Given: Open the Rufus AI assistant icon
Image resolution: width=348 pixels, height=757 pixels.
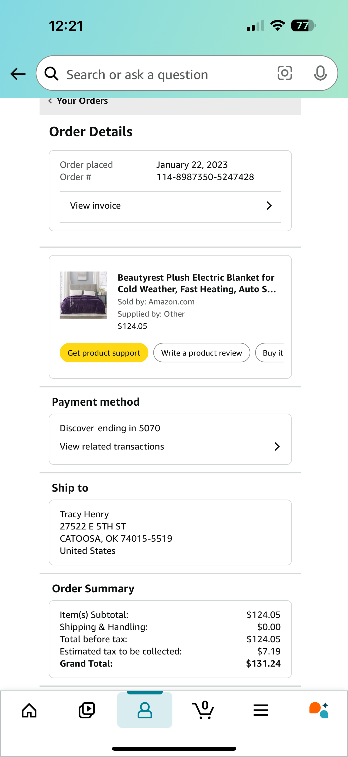Looking at the screenshot, I should [x=319, y=710].
